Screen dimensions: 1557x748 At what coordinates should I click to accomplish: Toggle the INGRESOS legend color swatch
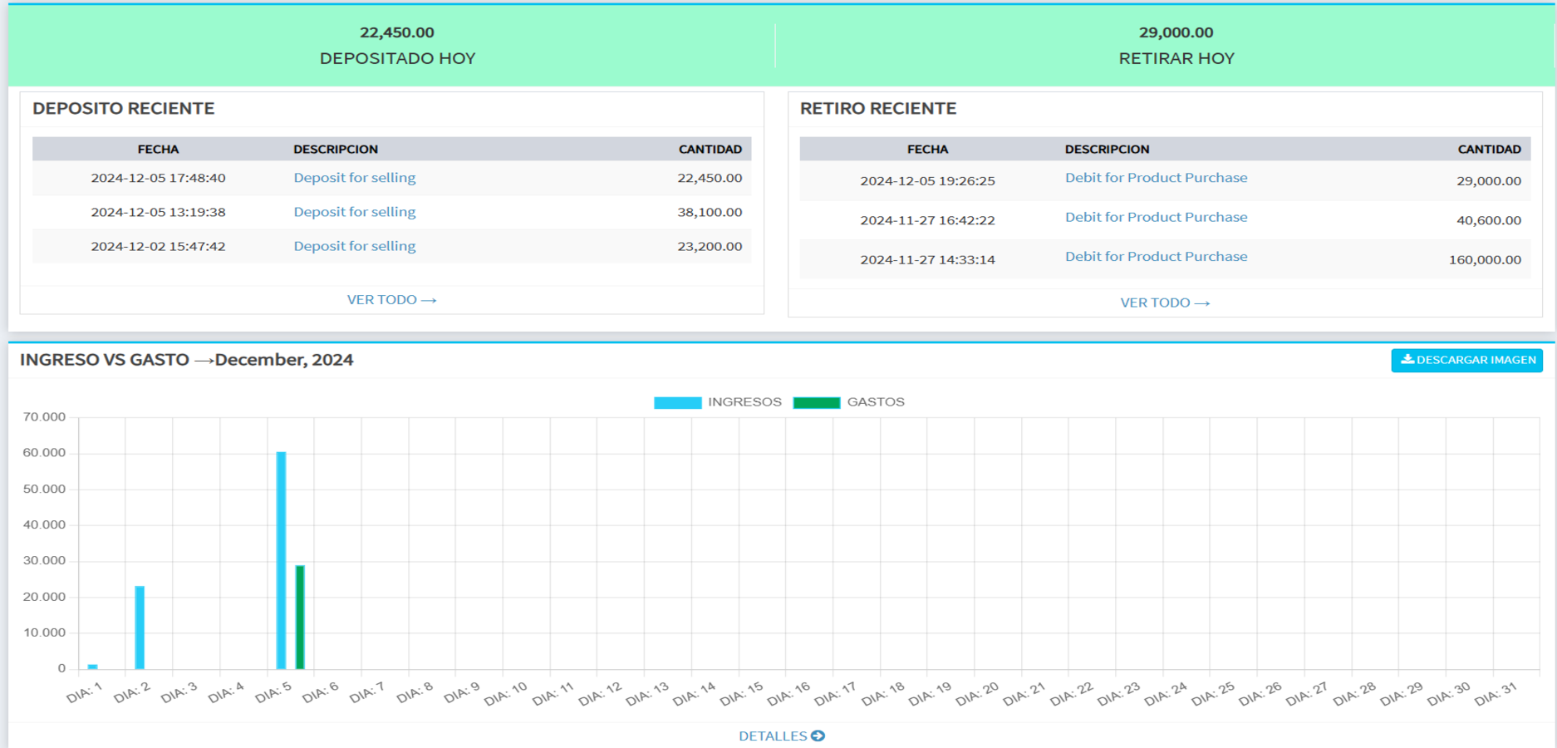coord(678,402)
